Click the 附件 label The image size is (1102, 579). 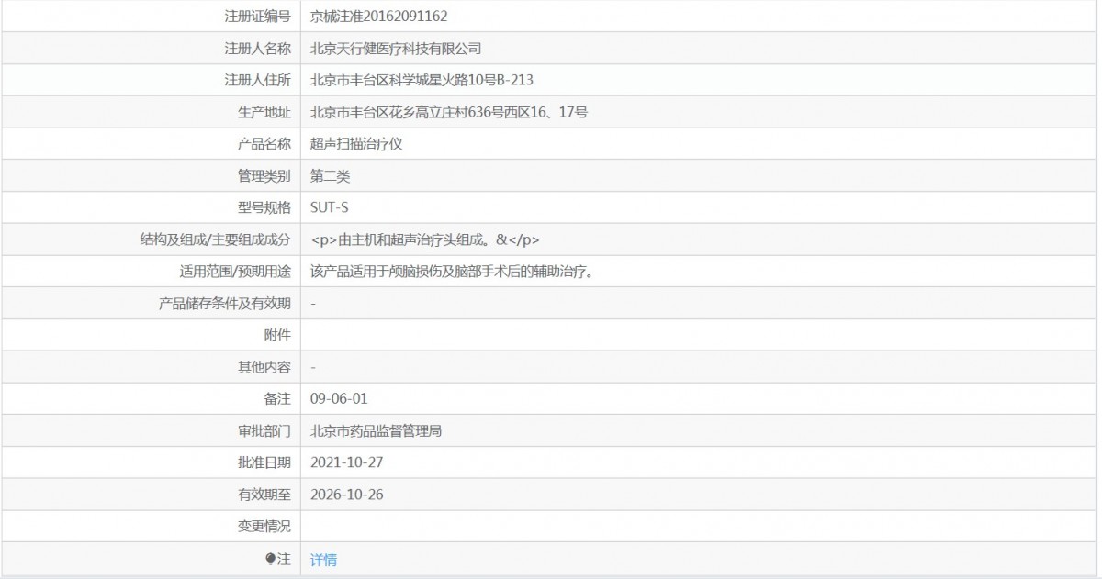tap(277, 336)
